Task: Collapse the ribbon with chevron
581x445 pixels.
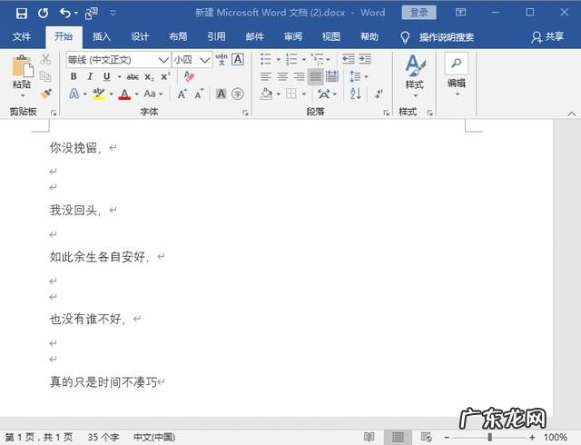Action: coord(571,114)
